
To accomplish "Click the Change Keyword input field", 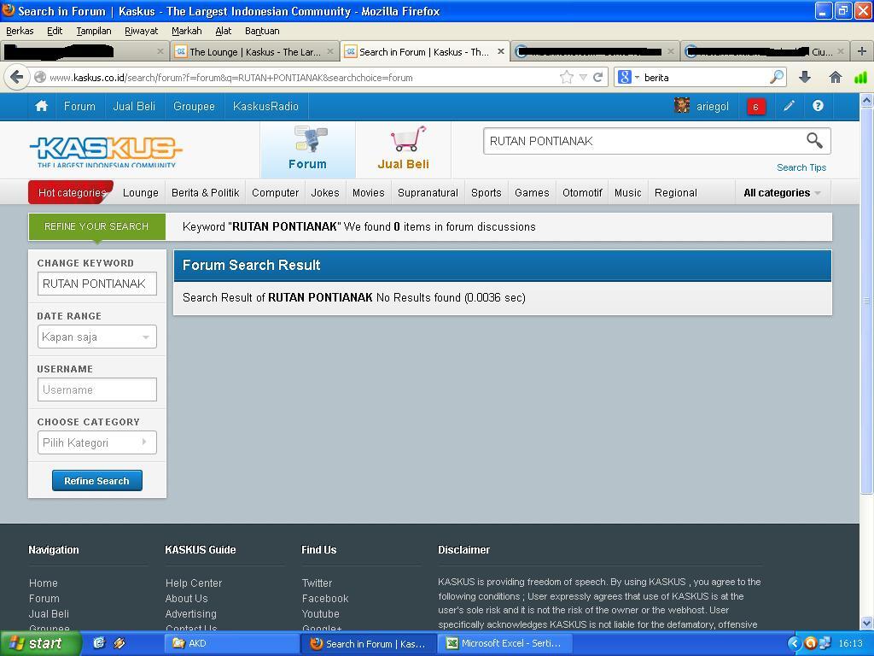I will [x=97, y=284].
